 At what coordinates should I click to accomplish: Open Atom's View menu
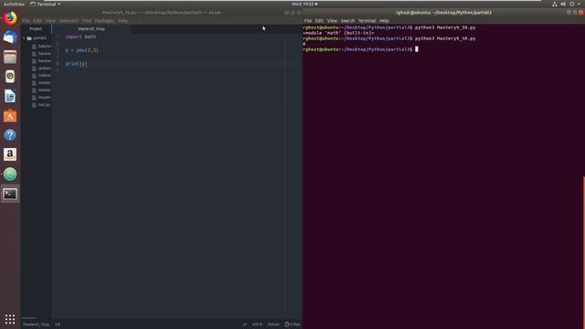(x=50, y=21)
